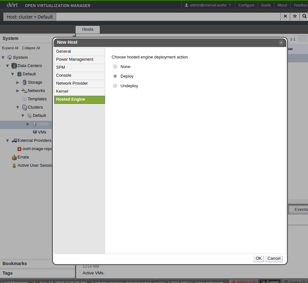
Task: Cancel the New Host dialog
Action: [x=274, y=259]
